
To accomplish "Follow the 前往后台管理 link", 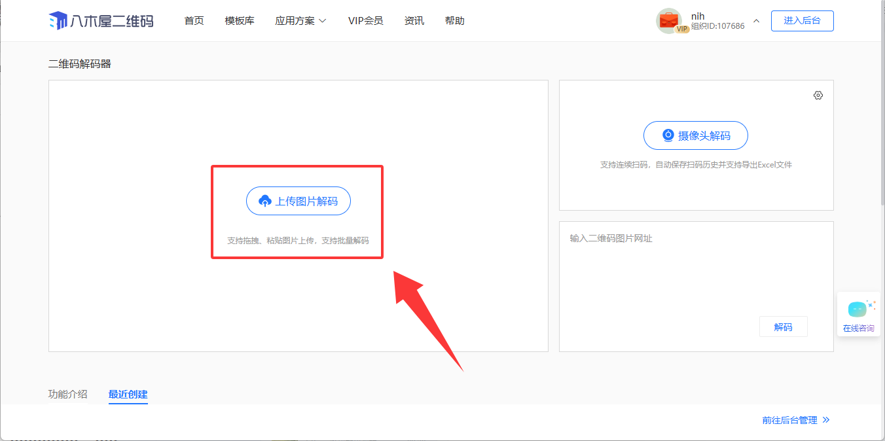I will pyautogui.click(x=789, y=420).
